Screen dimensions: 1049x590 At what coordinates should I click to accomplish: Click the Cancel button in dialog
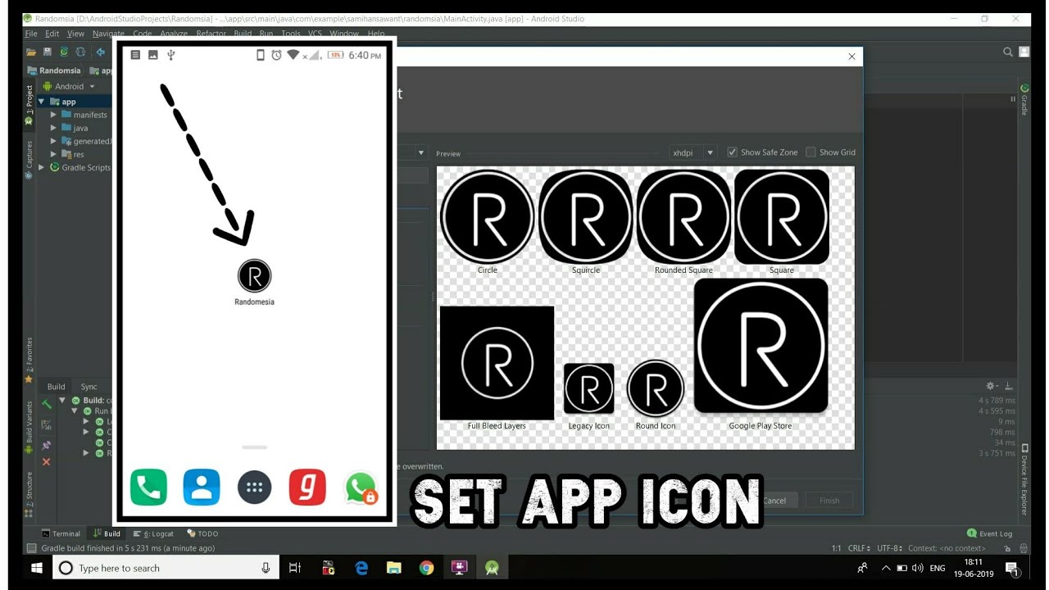[x=774, y=501]
